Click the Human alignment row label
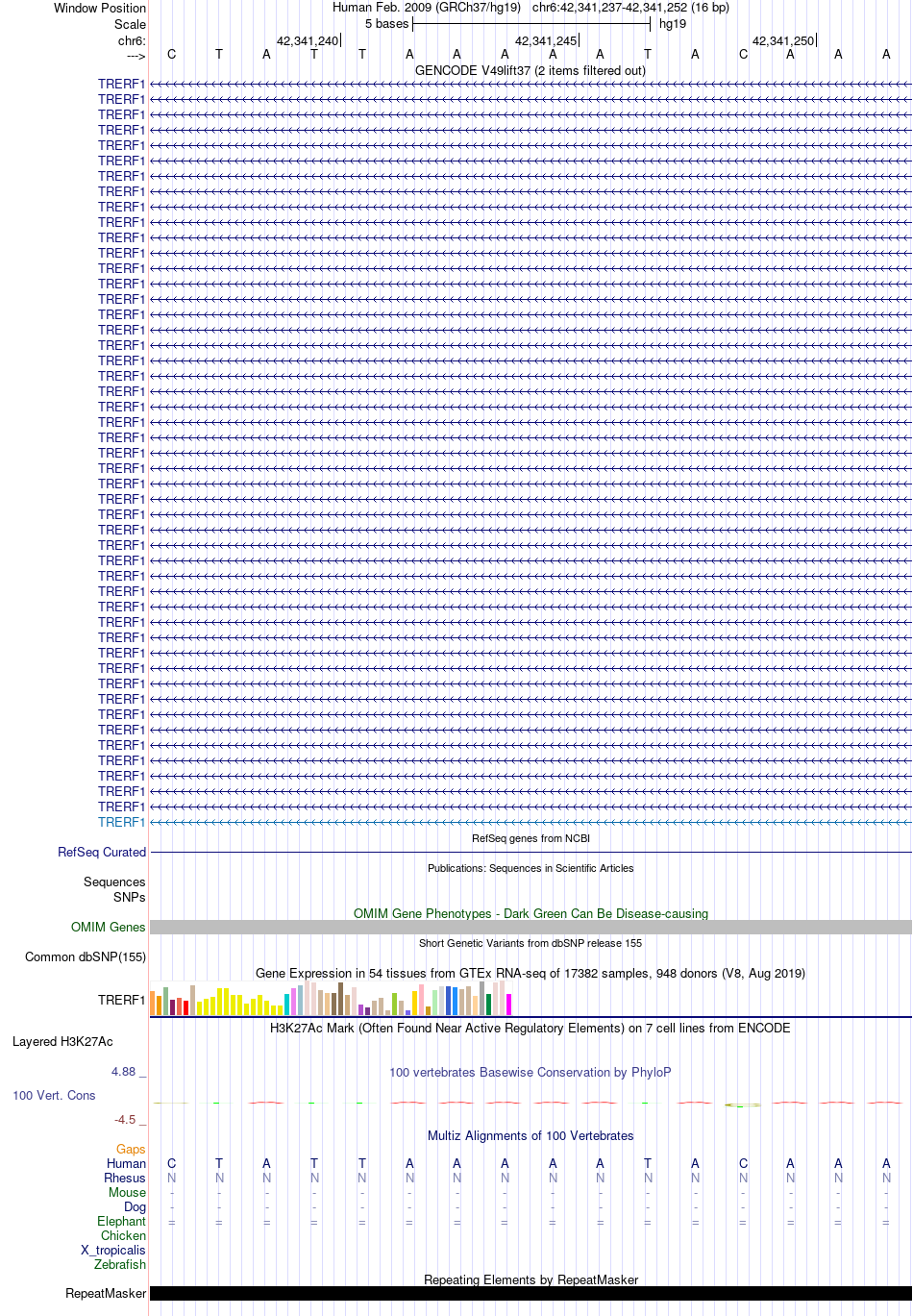 click(126, 1163)
